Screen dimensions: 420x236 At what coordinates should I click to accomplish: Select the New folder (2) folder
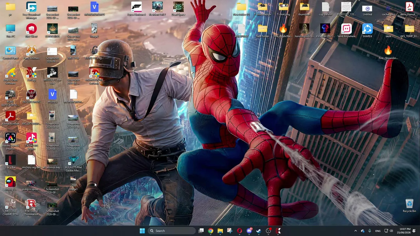241,9
